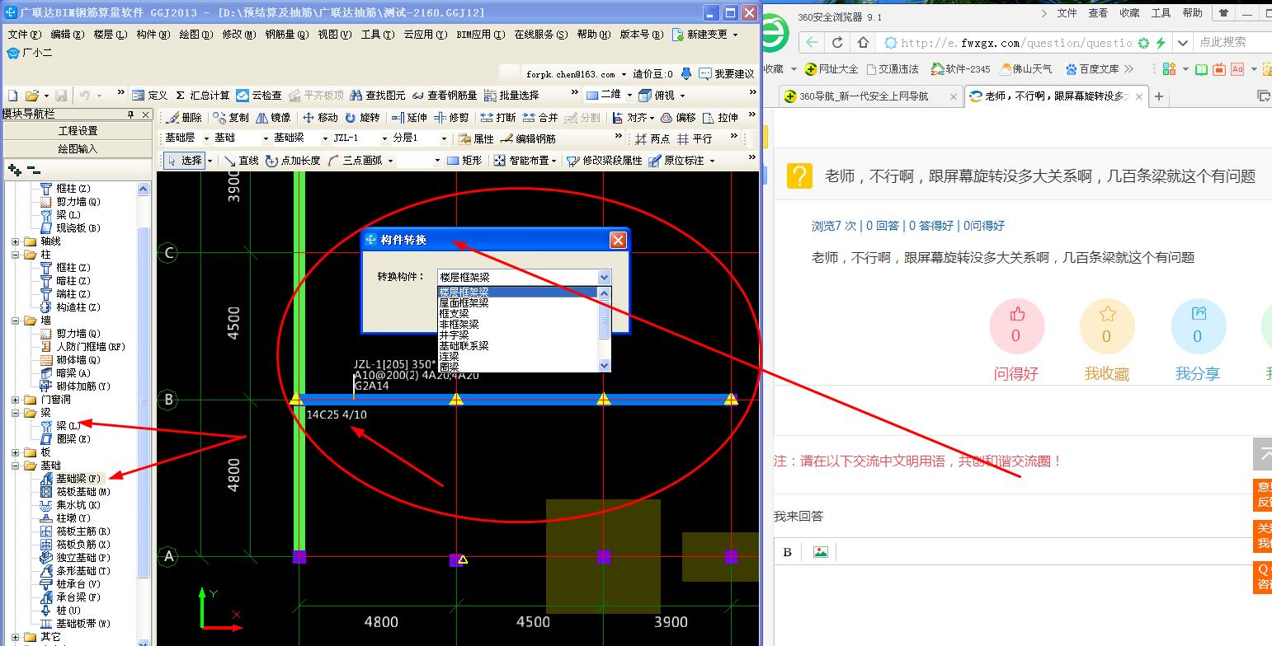Choose the 矩形 rectangle drawing tool
Viewport: 1272px width, 646px height.
tap(464, 161)
